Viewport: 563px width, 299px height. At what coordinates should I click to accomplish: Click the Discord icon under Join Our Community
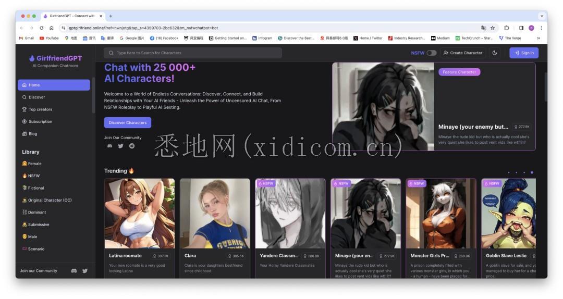(x=109, y=146)
